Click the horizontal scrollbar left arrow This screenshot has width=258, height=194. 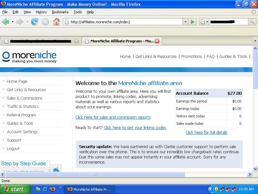pos(3,174)
